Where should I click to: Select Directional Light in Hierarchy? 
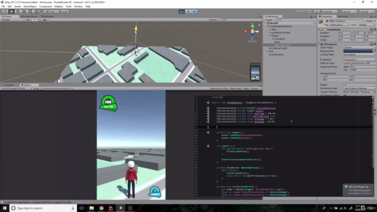tap(278, 48)
